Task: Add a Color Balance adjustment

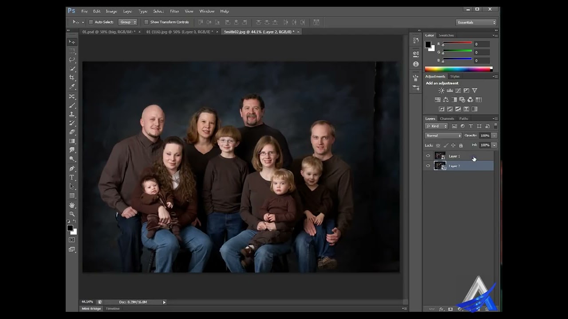Action: [446, 100]
